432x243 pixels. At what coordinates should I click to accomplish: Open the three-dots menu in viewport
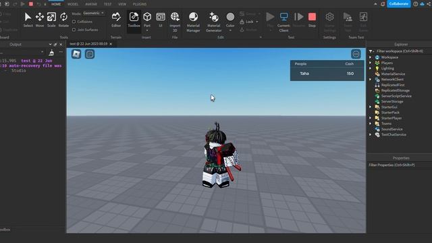(356, 54)
